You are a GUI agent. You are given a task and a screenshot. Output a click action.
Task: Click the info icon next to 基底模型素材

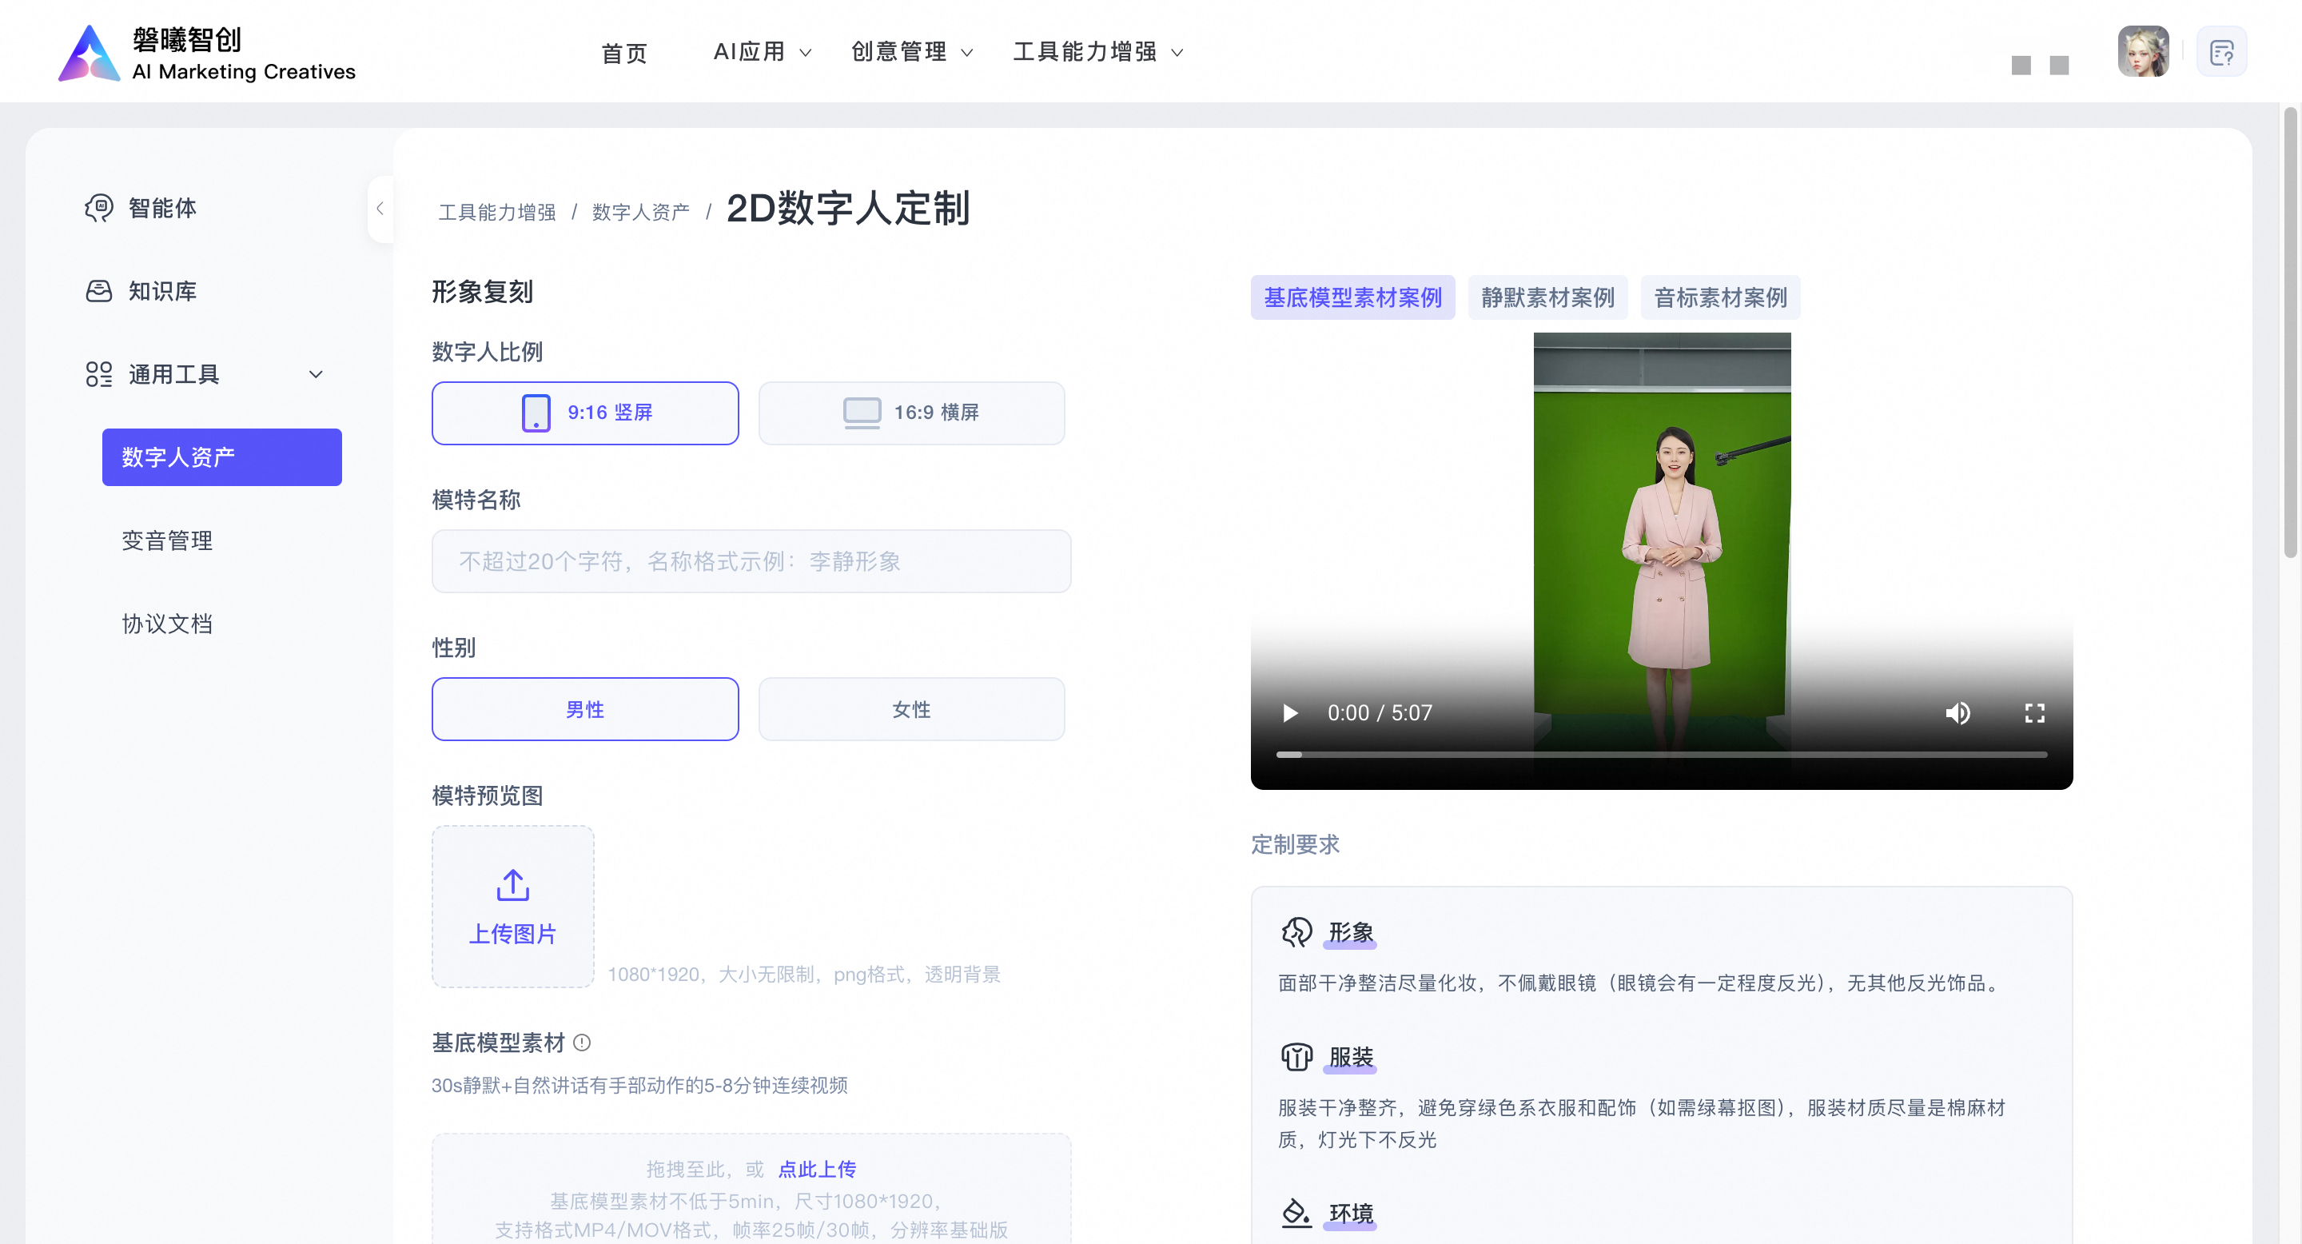582,1042
